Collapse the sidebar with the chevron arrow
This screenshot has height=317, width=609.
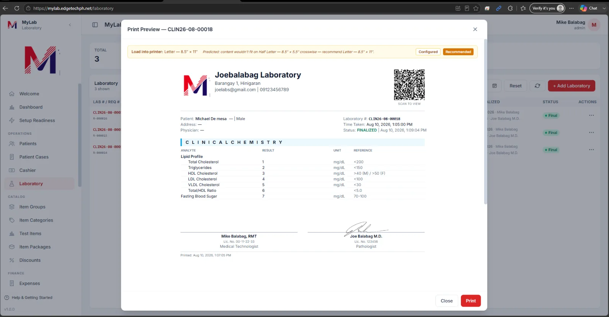(x=70, y=25)
